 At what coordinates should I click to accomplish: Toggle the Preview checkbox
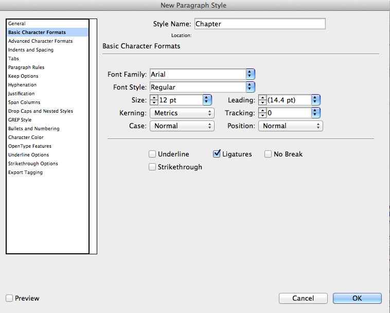pos(9,298)
